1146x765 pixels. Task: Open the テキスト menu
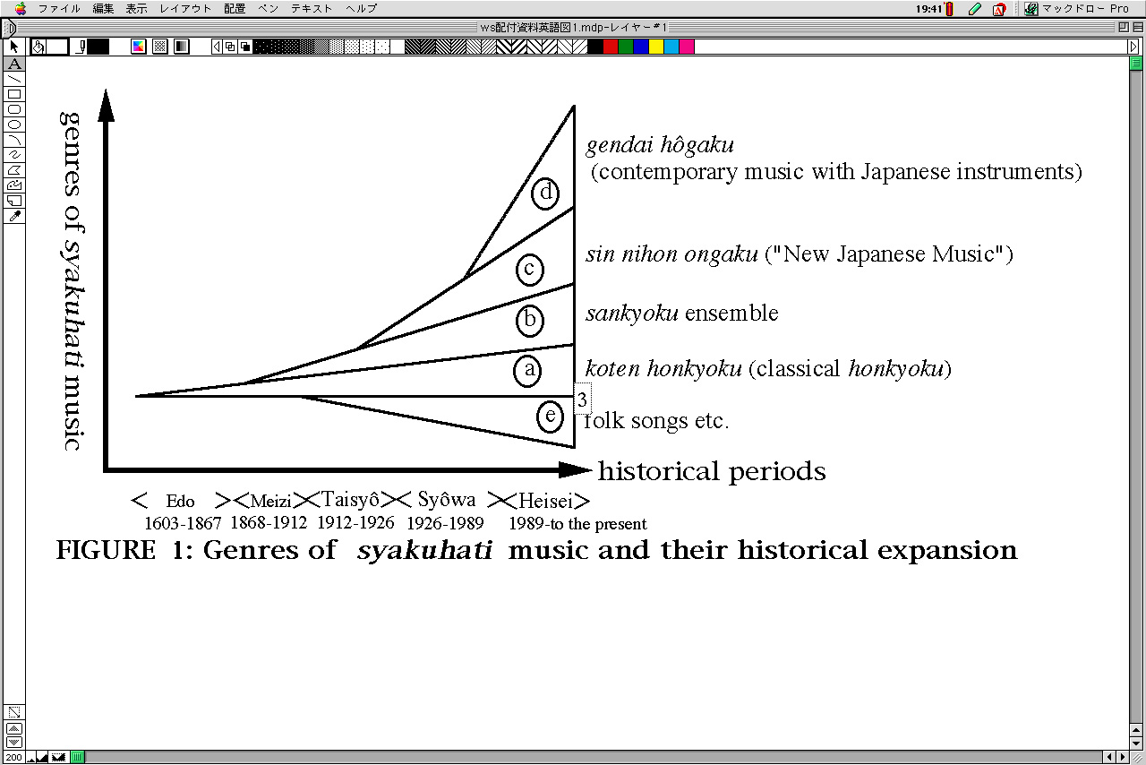[x=312, y=9]
